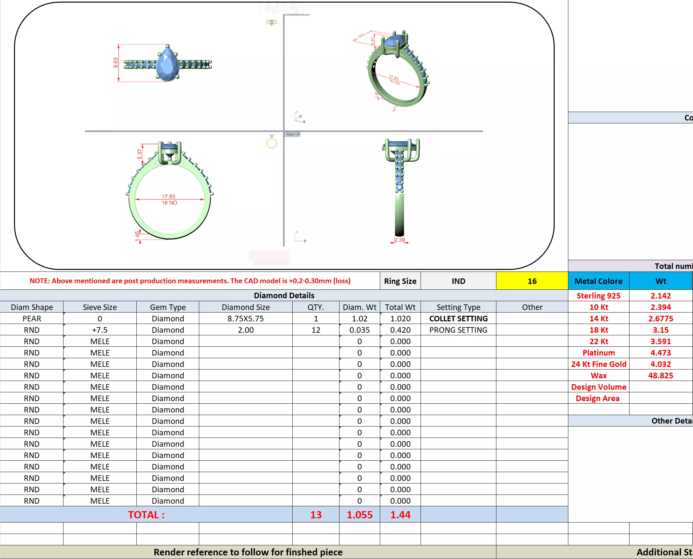Select the PRONG SETTING cell
Screen dimensions: 693x559
[x=458, y=330]
